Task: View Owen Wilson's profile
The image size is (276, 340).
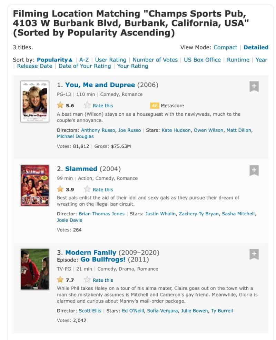Action: (208, 130)
